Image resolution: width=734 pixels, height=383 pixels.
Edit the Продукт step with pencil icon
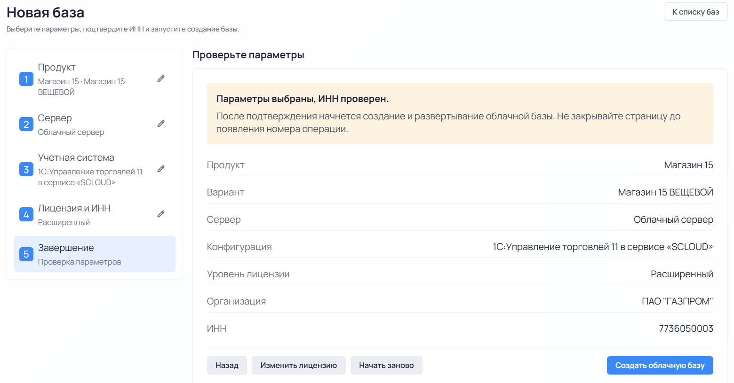click(161, 79)
